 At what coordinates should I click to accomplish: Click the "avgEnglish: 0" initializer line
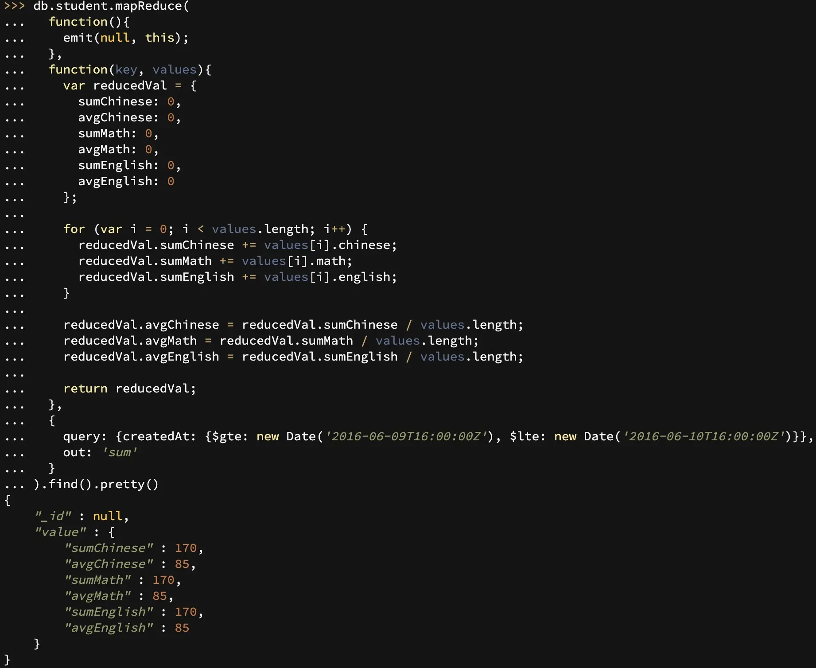coord(126,181)
